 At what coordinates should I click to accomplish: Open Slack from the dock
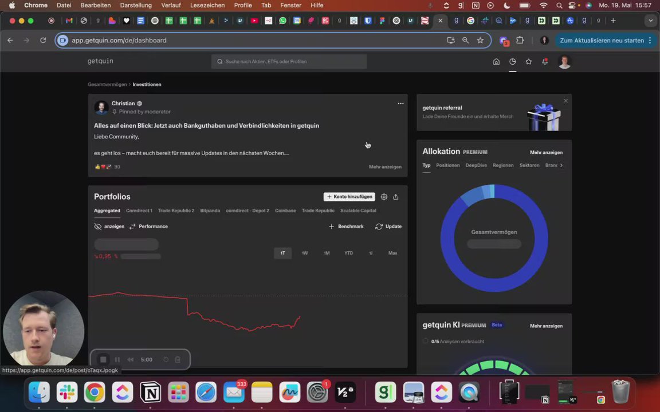pos(67,392)
